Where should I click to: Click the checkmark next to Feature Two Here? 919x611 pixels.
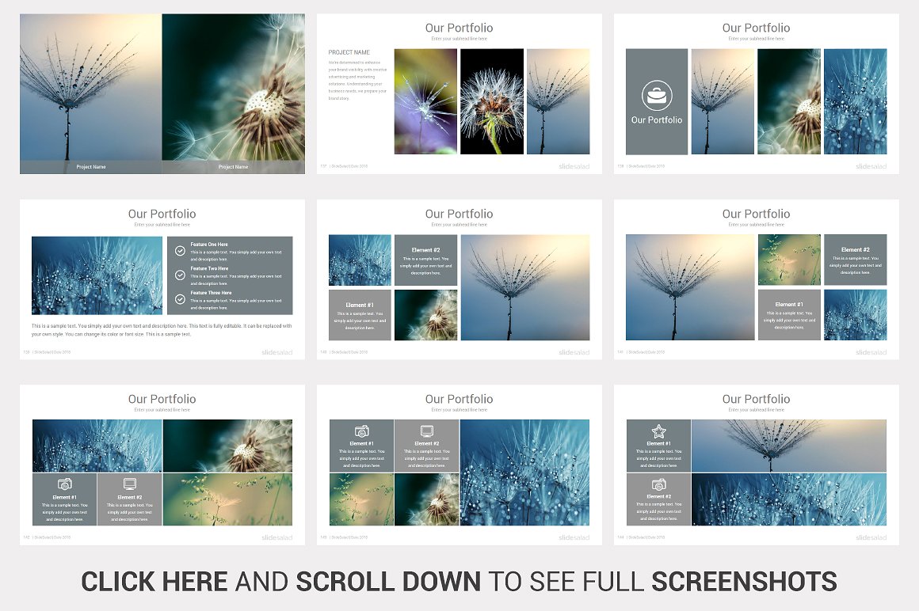click(180, 275)
